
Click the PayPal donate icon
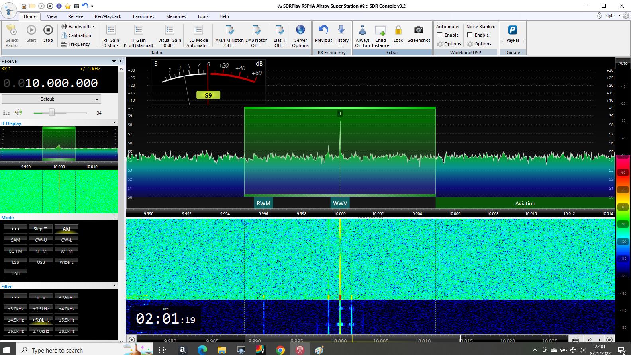click(x=512, y=31)
